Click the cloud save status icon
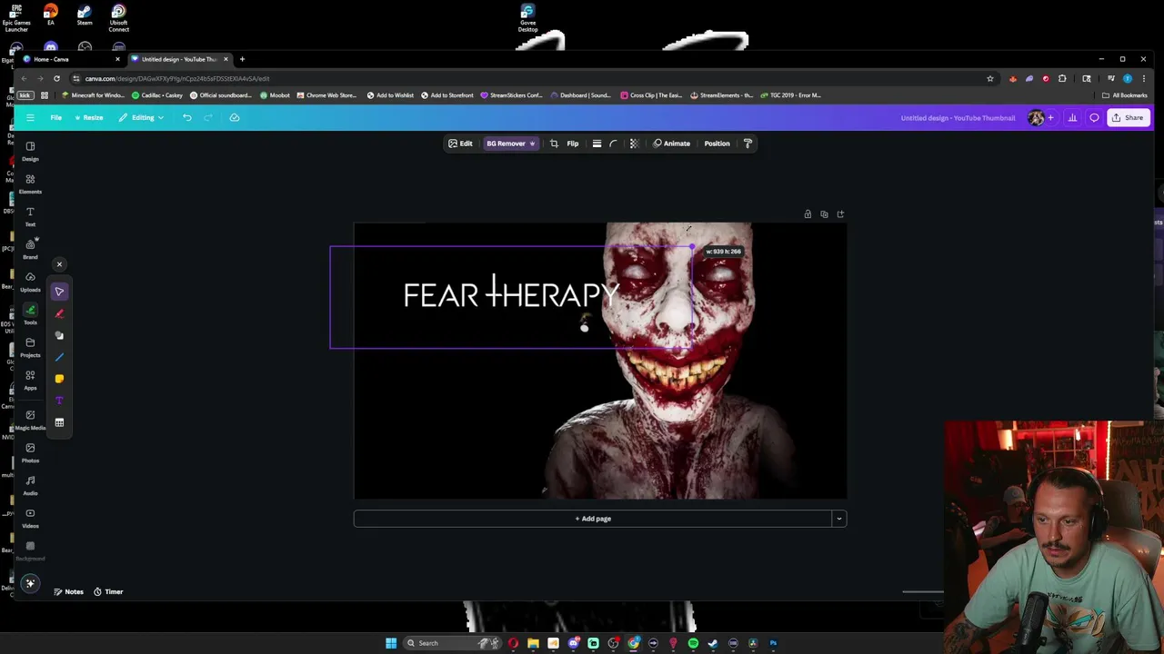Screen dimensions: 1164x654 pos(234,117)
